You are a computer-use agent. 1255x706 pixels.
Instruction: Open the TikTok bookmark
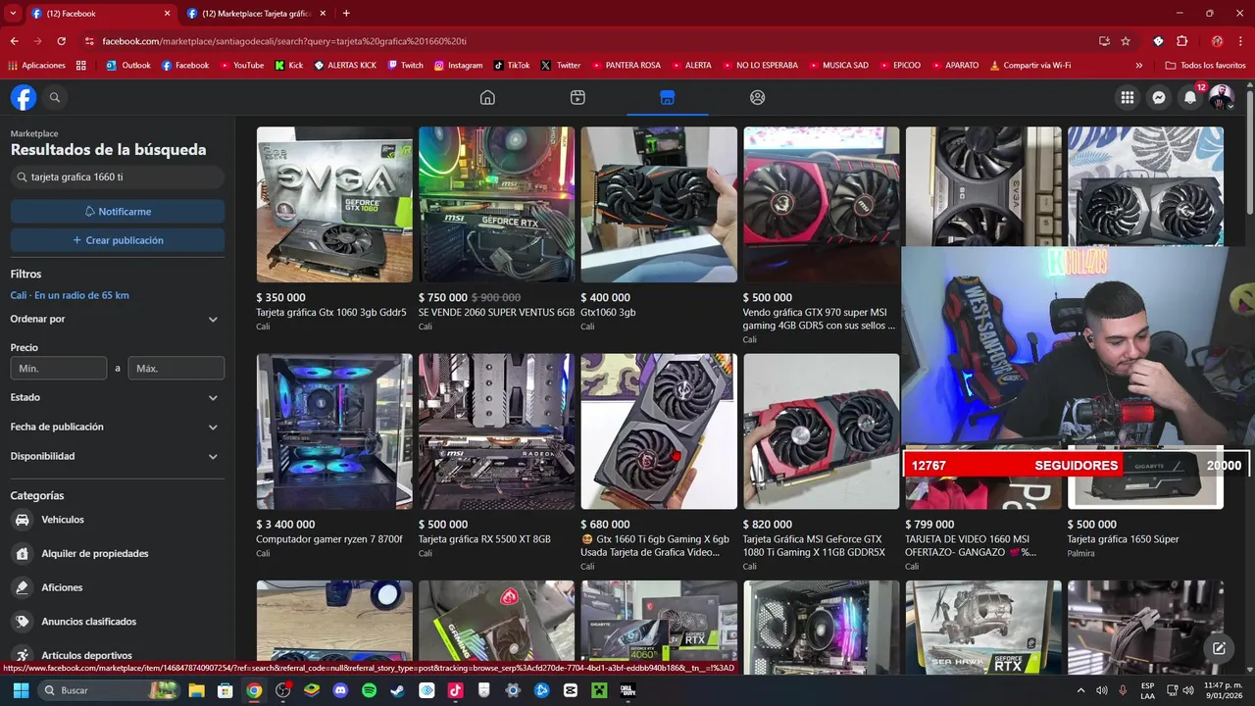tap(512, 65)
